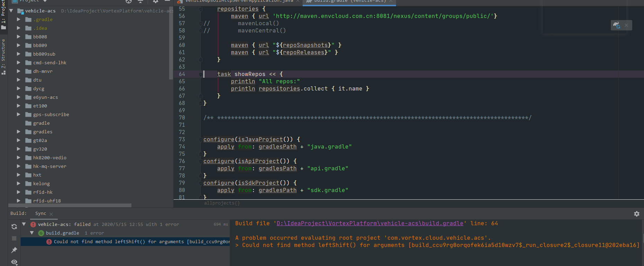This screenshot has height=266, width=644.
Task: Dismiss the floating Gradle reload popup
Action: tap(626, 25)
